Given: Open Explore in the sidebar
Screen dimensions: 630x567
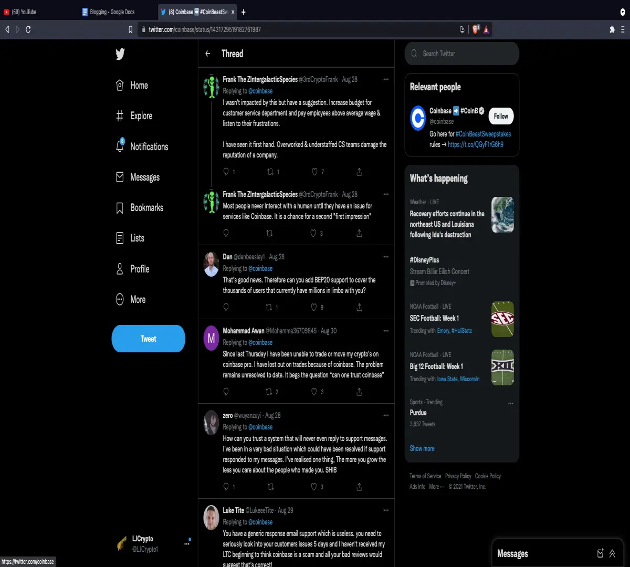Looking at the screenshot, I should tap(134, 115).
